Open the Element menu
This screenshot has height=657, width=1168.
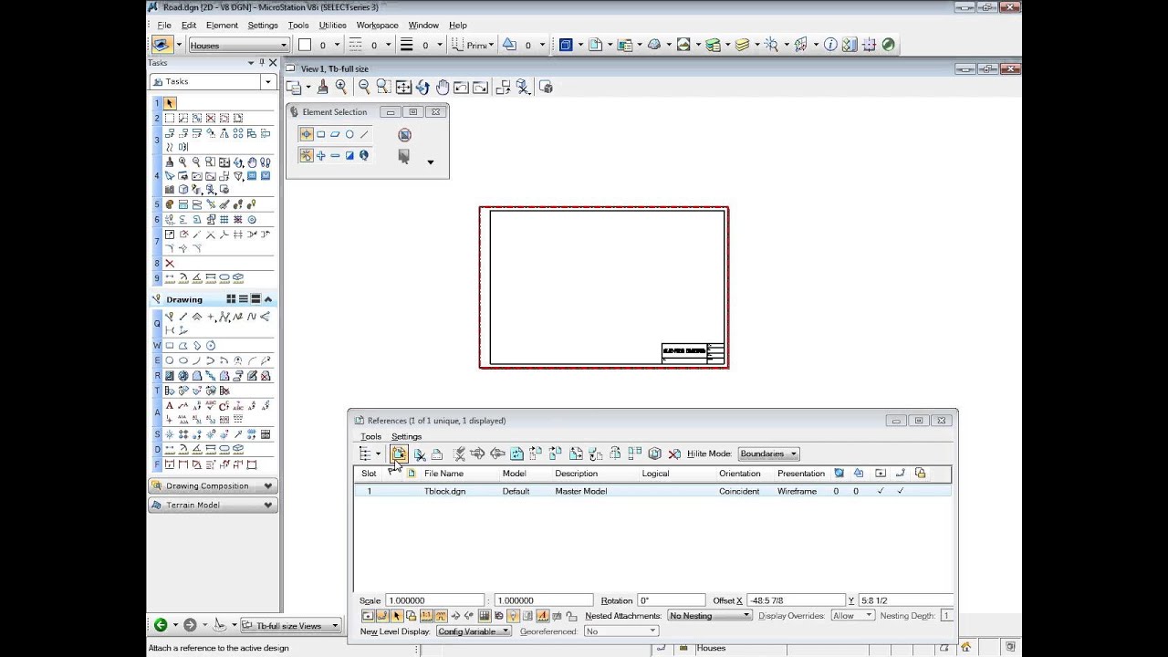click(222, 25)
